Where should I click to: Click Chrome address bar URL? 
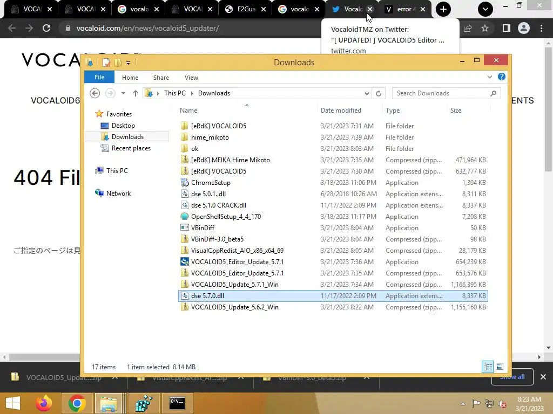(147, 28)
